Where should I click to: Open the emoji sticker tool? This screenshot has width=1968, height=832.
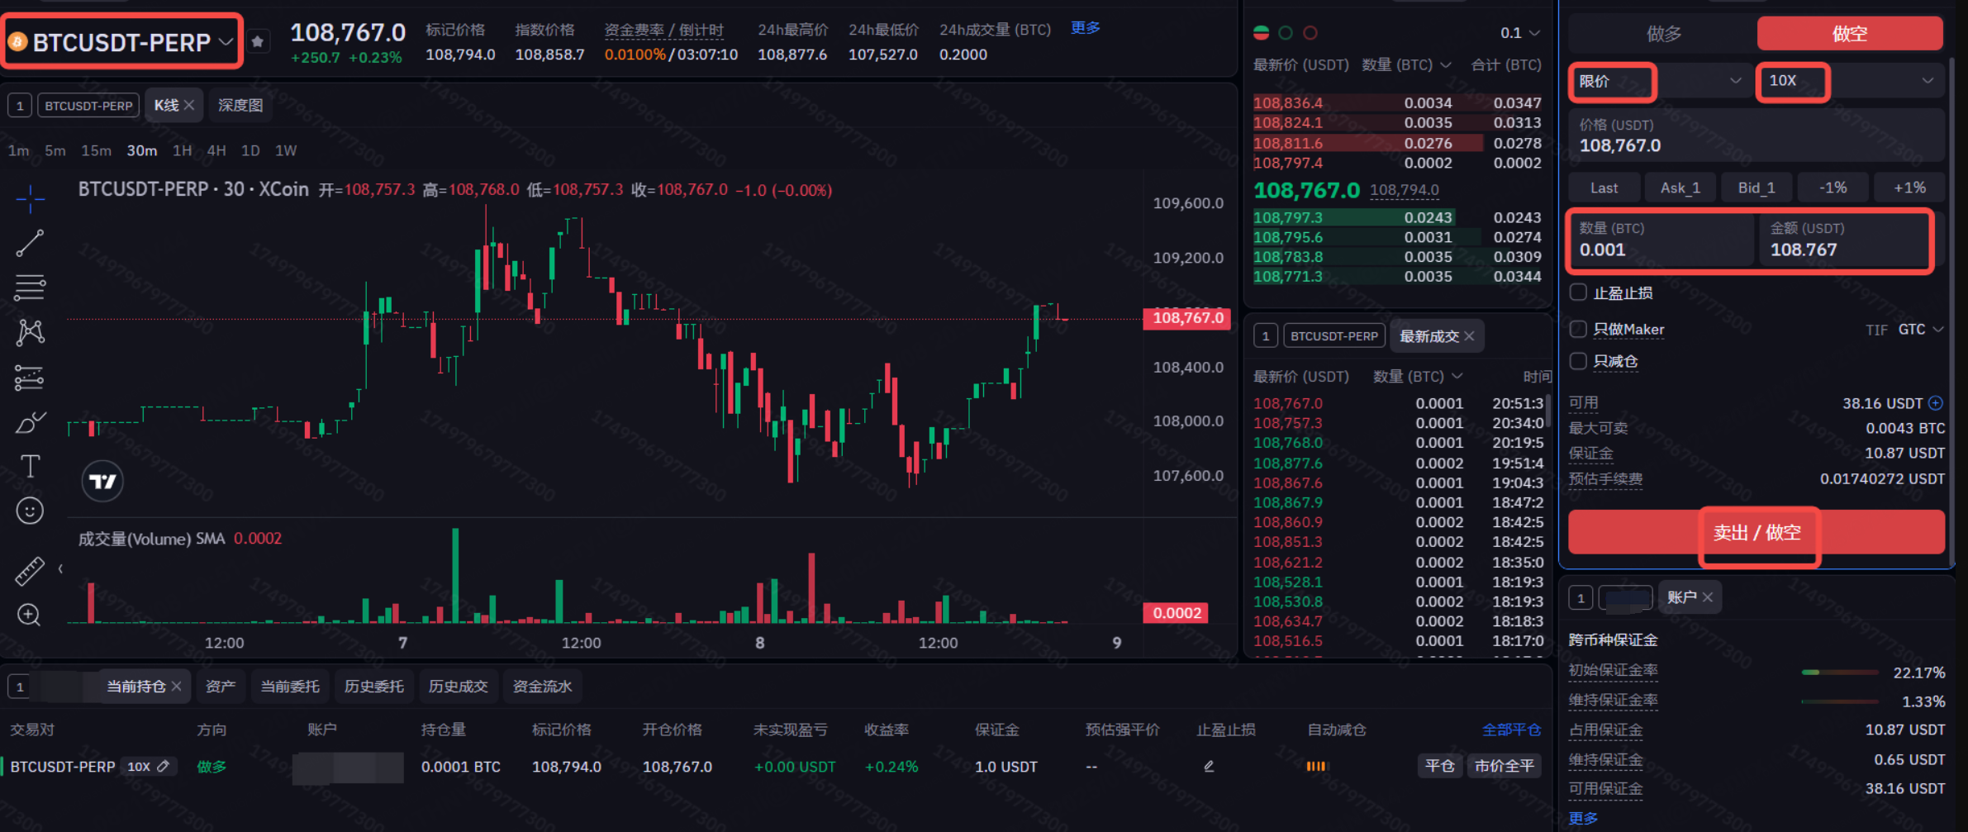[x=30, y=511]
